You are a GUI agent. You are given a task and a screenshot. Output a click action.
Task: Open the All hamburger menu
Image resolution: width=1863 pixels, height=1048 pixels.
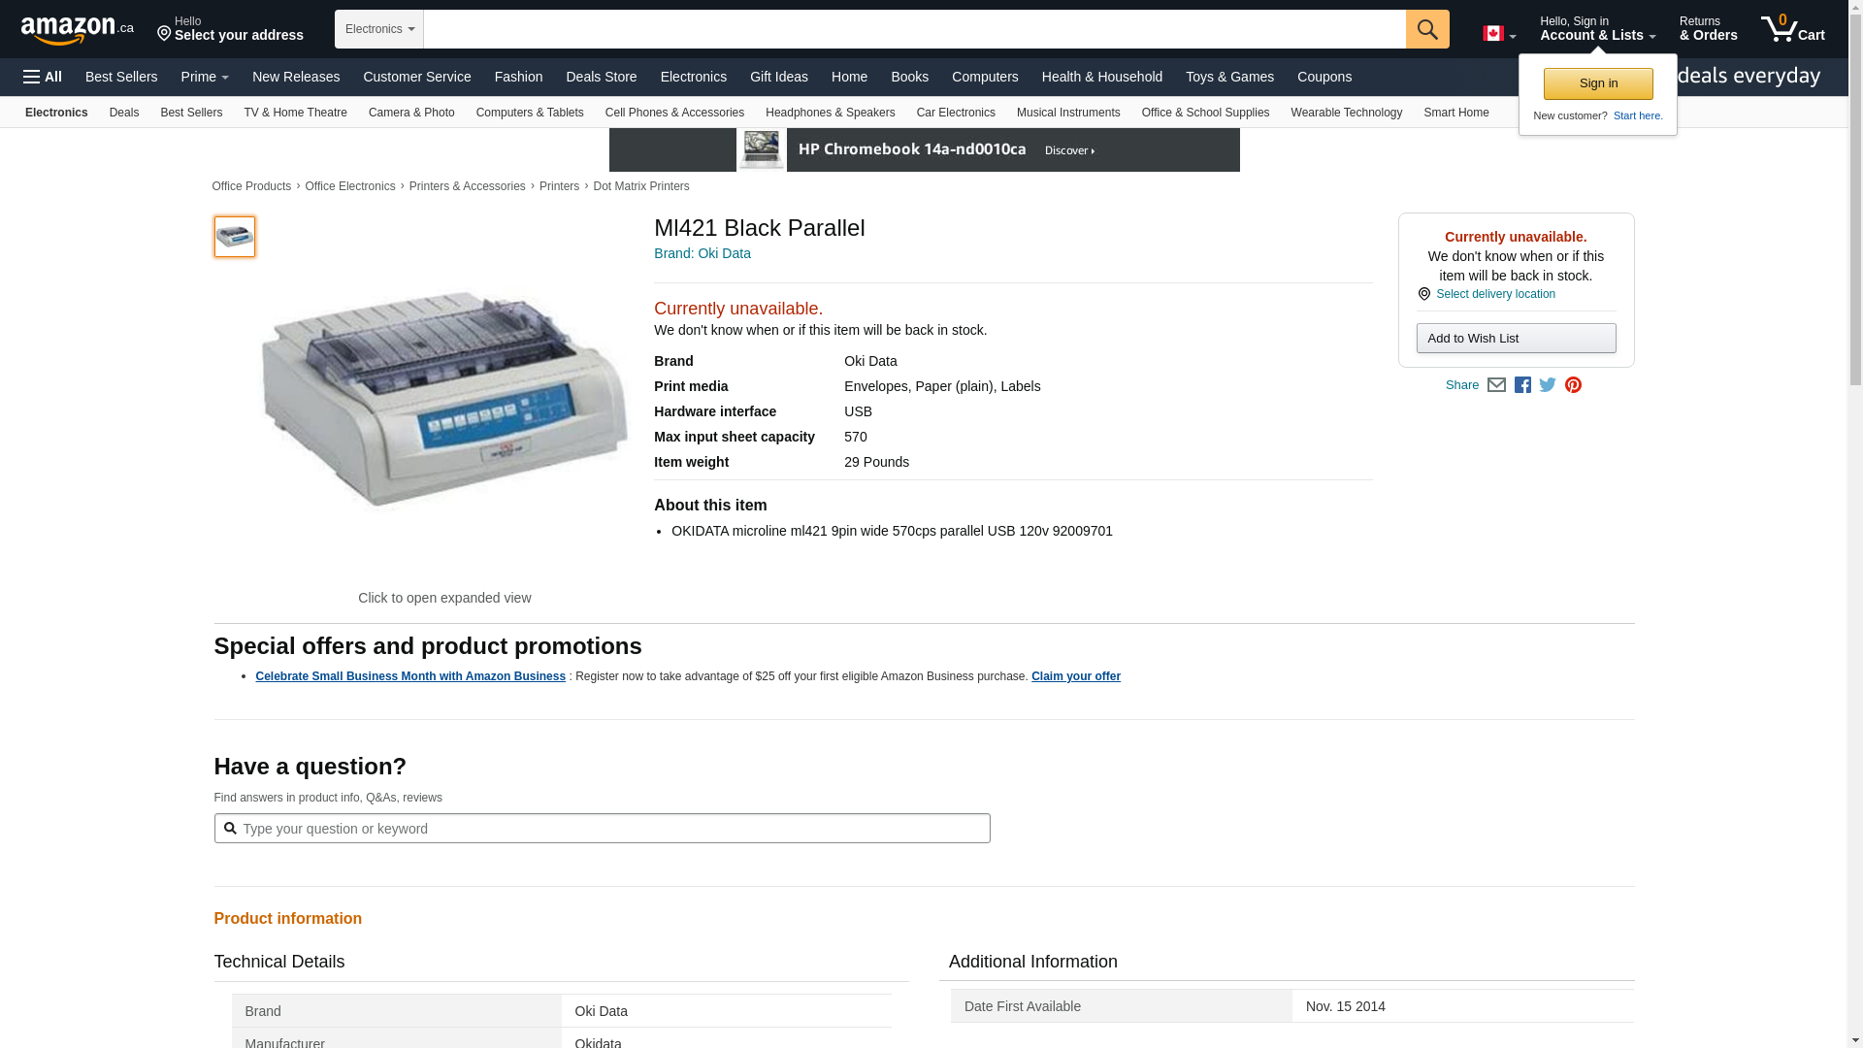click(x=43, y=77)
